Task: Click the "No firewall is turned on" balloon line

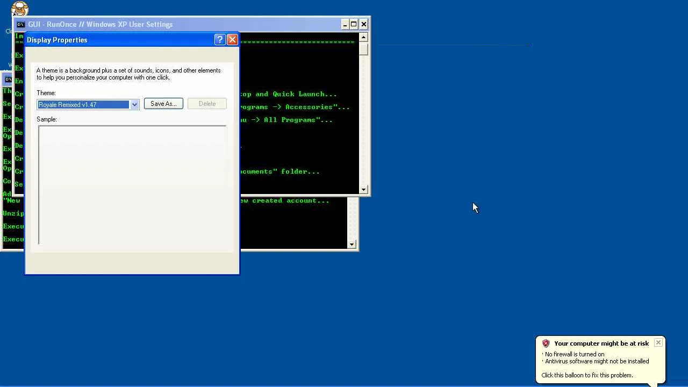Action: click(575, 354)
